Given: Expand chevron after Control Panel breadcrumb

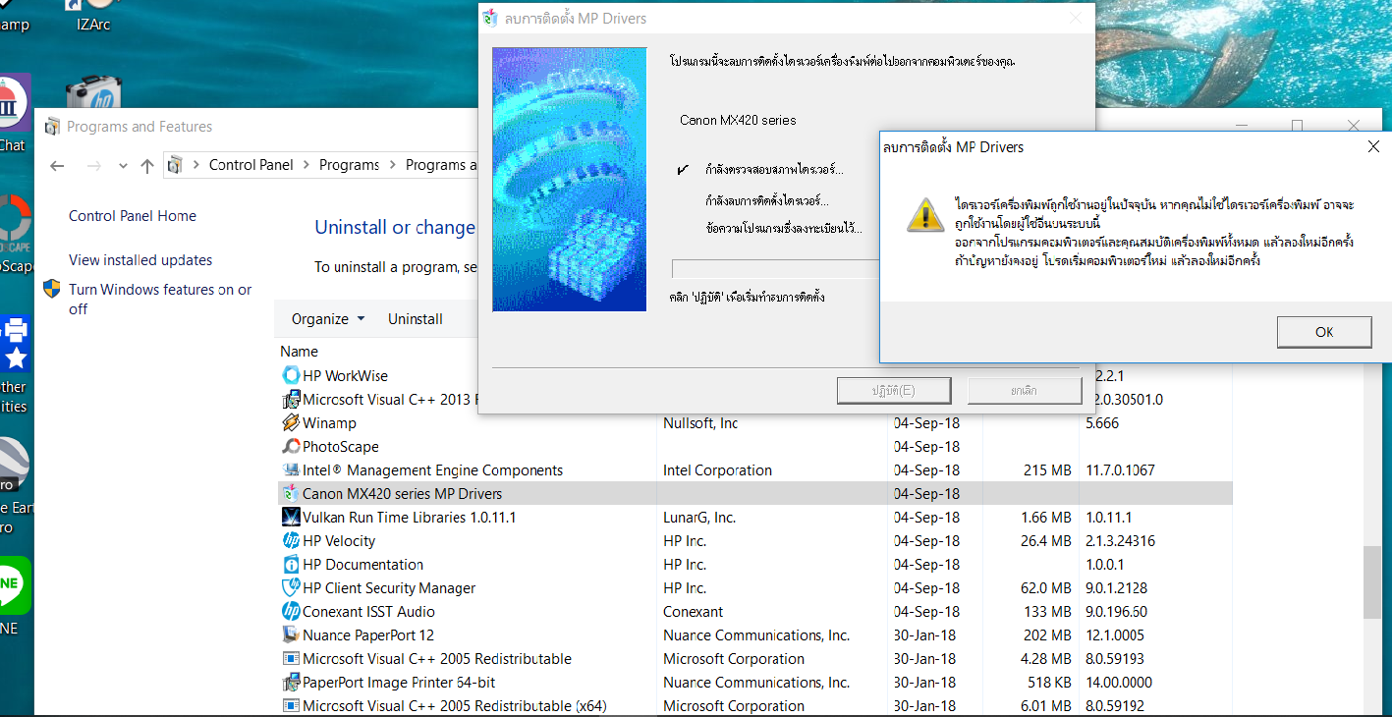Looking at the screenshot, I should [x=306, y=165].
